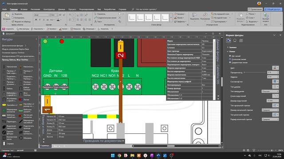The height and width of the screenshot is (159, 284).
Task: Open Дополнительные фигуры in the Фигуры panel
Action: 14,45
